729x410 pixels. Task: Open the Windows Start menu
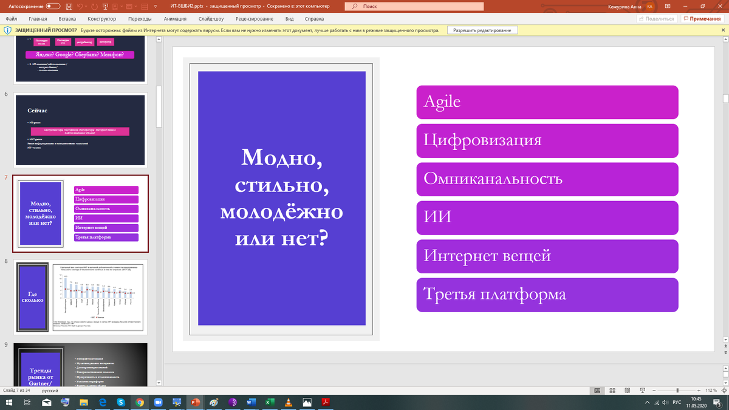[x=9, y=402]
